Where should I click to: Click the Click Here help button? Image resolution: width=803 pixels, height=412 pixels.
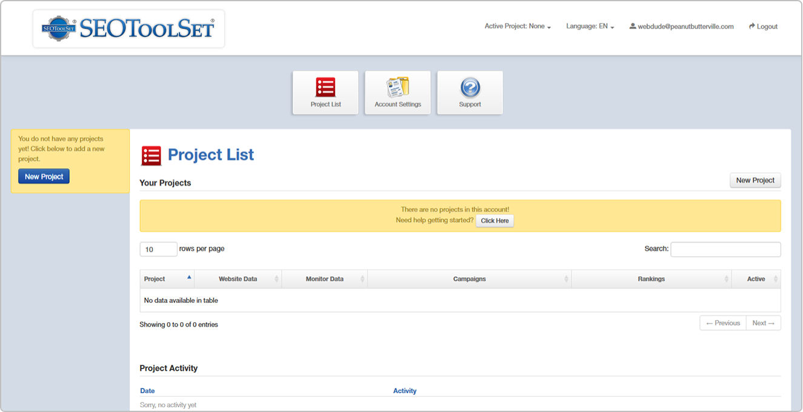click(x=495, y=221)
